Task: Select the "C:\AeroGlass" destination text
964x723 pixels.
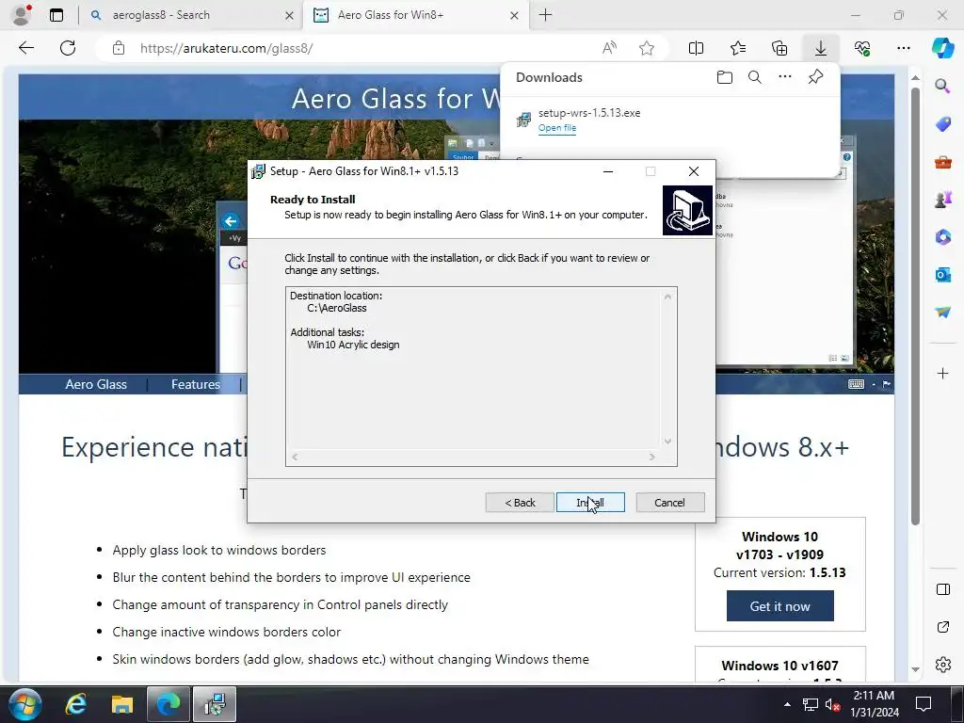Action: click(x=337, y=308)
